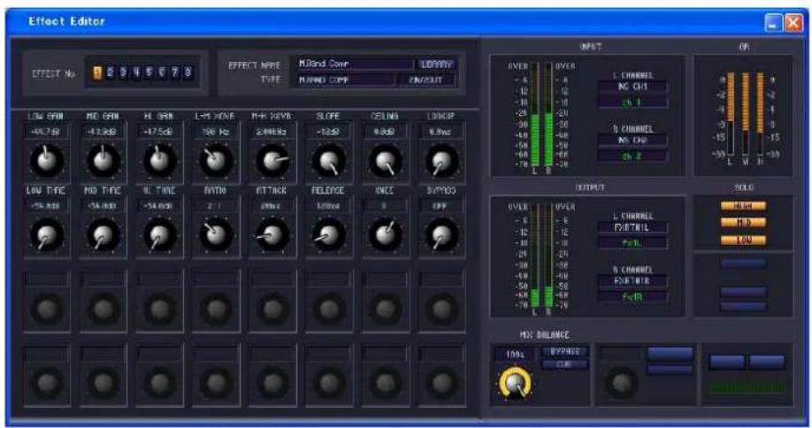This screenshot has width=812, height=428.
Task: Close the Effect Editor window
Action: point(793,23)
